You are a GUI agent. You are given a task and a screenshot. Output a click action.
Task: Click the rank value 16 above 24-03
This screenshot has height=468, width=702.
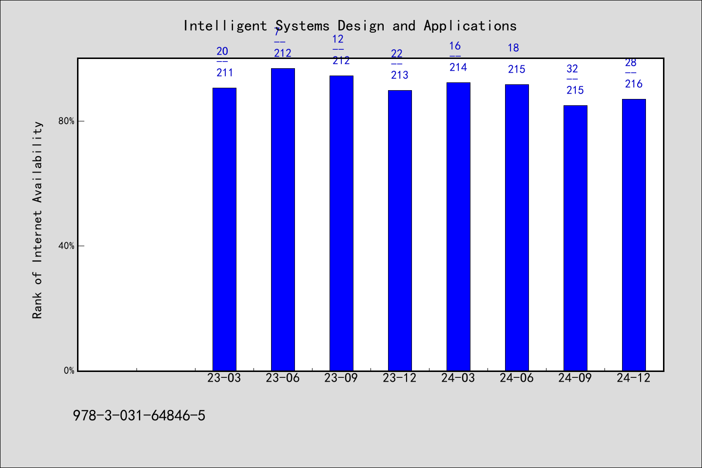[x=455, y=46]
